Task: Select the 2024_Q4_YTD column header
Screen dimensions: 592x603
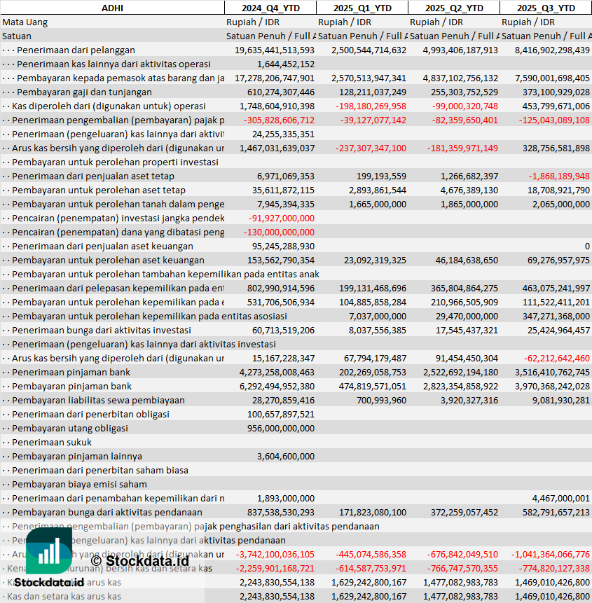Action: point(270,8)
